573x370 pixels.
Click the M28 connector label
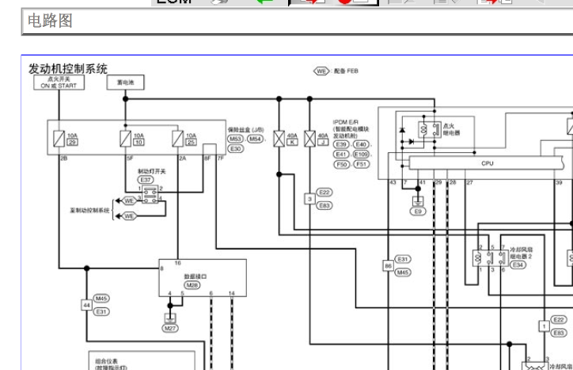point(192,285)
